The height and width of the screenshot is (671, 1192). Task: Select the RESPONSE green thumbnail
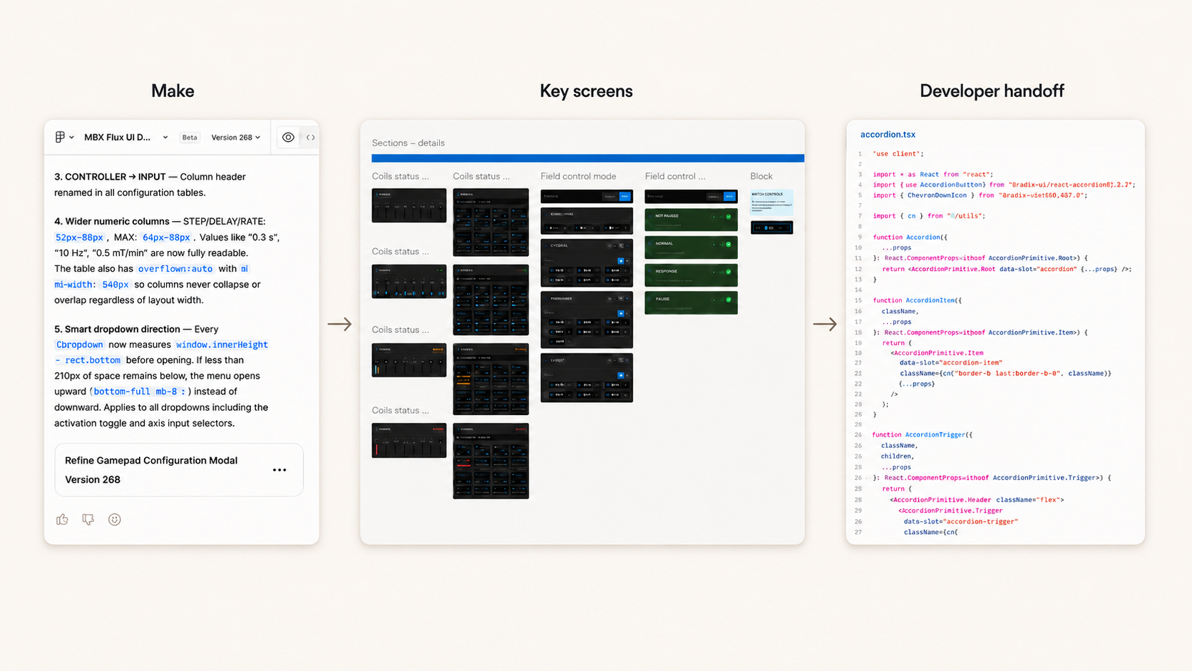(x=691, y=275)
